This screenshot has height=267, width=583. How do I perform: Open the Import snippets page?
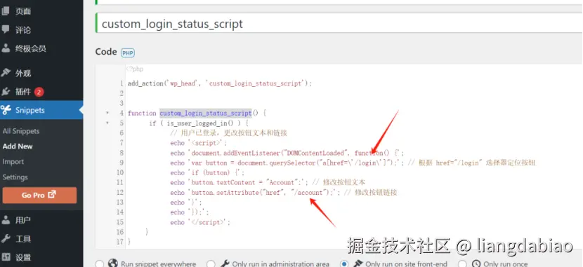13,162
